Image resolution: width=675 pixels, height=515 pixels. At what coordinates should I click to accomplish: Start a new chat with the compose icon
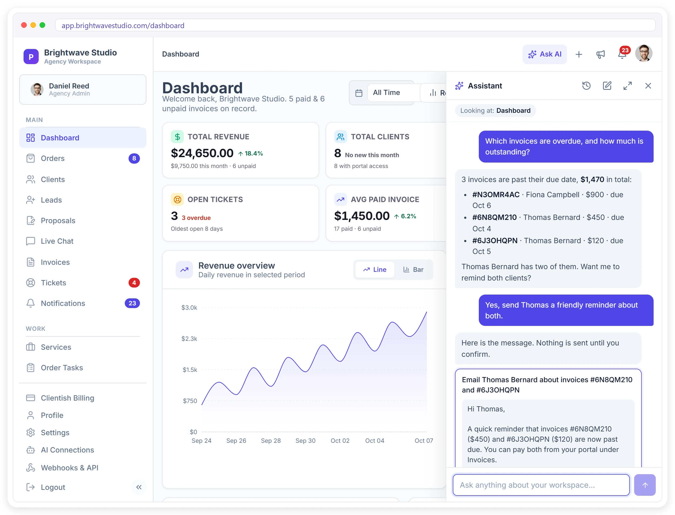pyautogui.click(x=607, y=86)
